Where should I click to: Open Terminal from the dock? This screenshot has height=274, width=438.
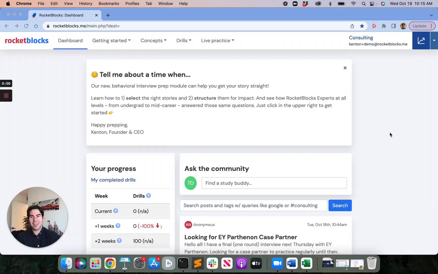point(183,263)
